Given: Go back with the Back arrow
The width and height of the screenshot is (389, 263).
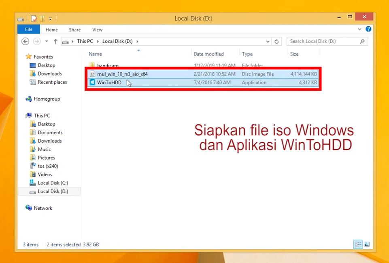Looking at the screenshot, I should click(x=26, y=41).
